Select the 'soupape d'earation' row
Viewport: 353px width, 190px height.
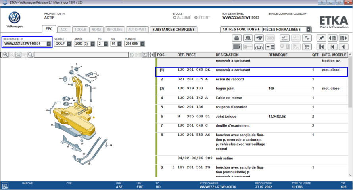pos(252,109)
